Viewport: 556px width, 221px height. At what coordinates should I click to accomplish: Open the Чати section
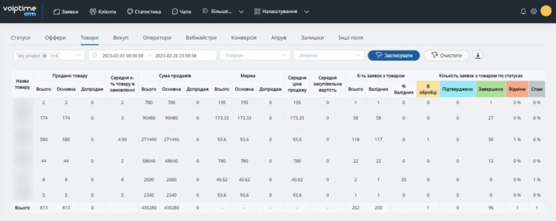[181, 12]
